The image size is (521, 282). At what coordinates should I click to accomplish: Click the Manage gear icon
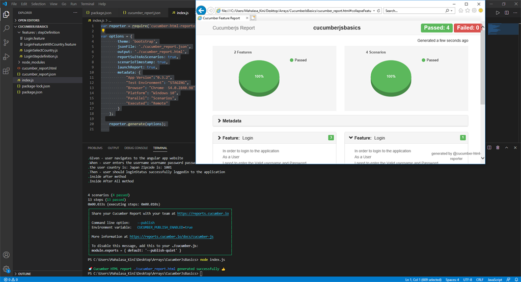(x=6, y=269)
